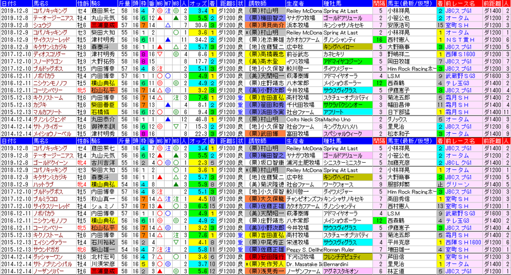Click owner ダノックス
The image size is (511, 275).
[397, 119]
